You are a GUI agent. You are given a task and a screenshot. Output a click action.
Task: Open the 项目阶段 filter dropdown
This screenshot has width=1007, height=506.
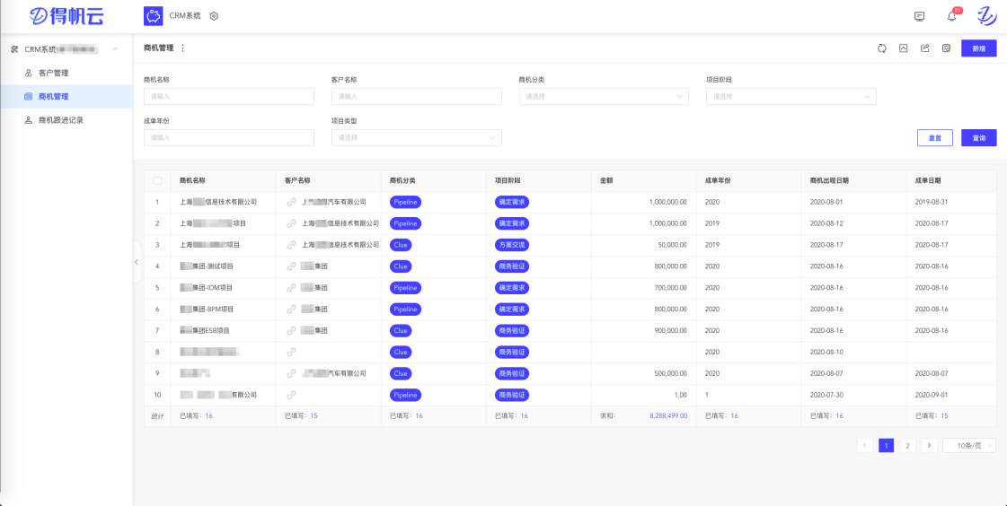pyautogui.click(x=791, y=97)
